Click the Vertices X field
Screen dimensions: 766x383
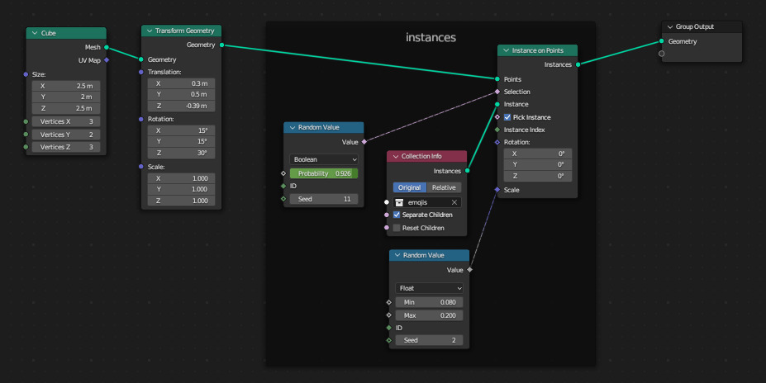[66, 121]
